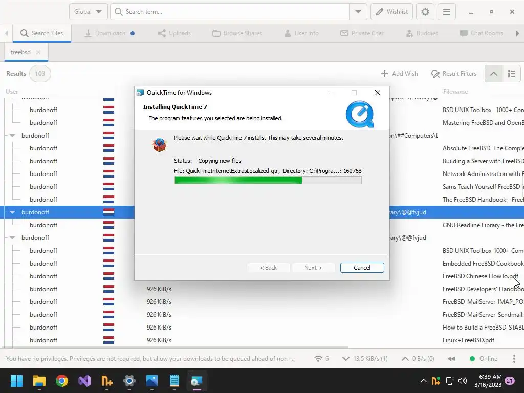This screenshot has width=524, height=393.
Task: Click download speed 13.5 KiB/s indicator
Action: pos(365,359)
